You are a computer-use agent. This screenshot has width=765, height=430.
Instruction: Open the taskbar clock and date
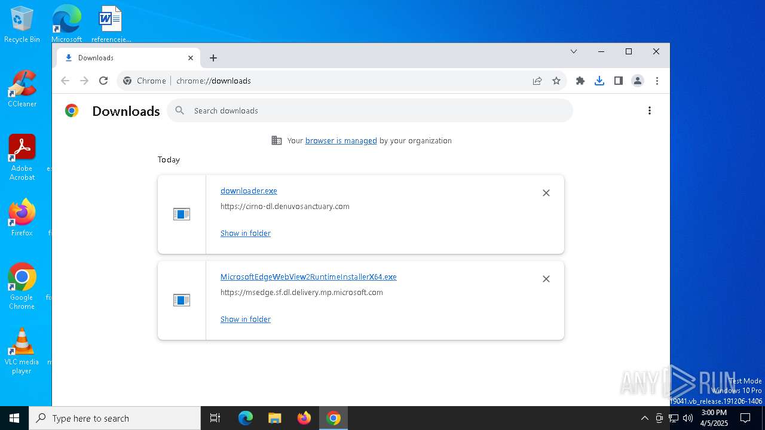(x=714, y=418)
